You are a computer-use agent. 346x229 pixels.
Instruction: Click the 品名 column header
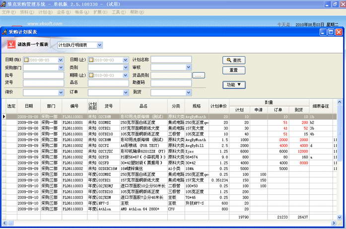coord(143,106)
